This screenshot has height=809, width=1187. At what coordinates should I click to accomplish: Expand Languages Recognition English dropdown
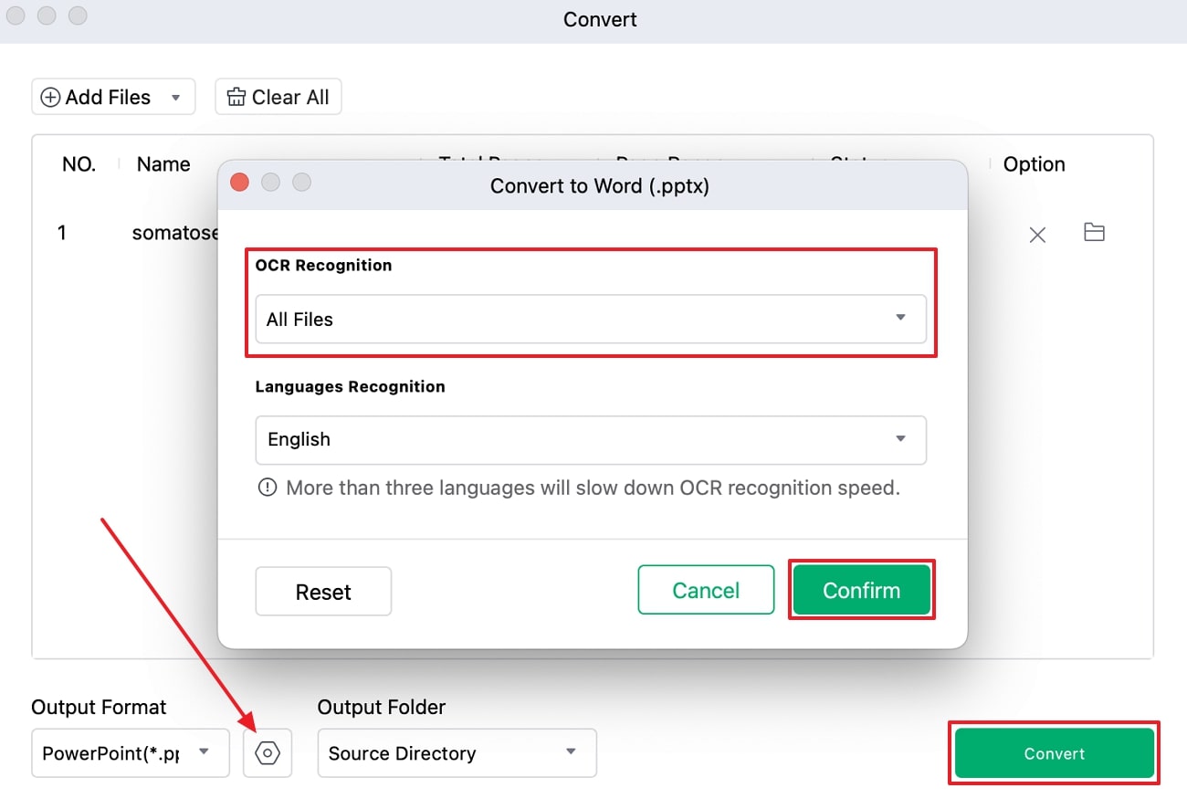coord(591,439)
